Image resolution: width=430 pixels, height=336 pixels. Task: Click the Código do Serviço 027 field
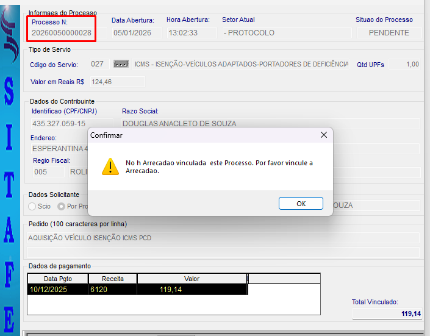[x=98, y=64]
